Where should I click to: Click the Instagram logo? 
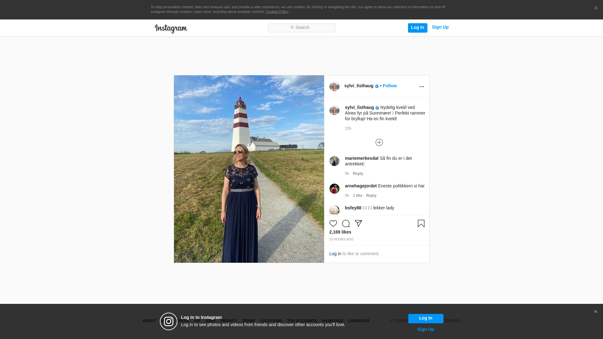tap(171, 29)
